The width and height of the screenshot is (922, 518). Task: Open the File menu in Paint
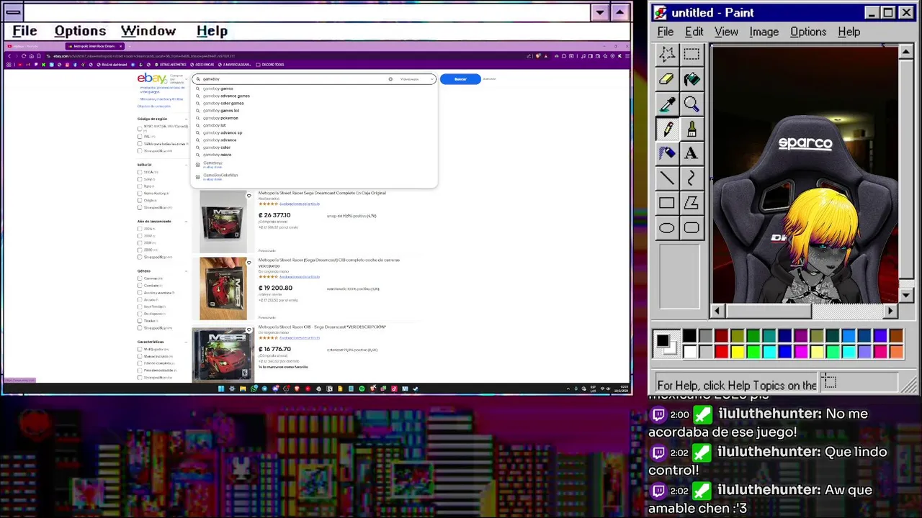pos(666,32)
